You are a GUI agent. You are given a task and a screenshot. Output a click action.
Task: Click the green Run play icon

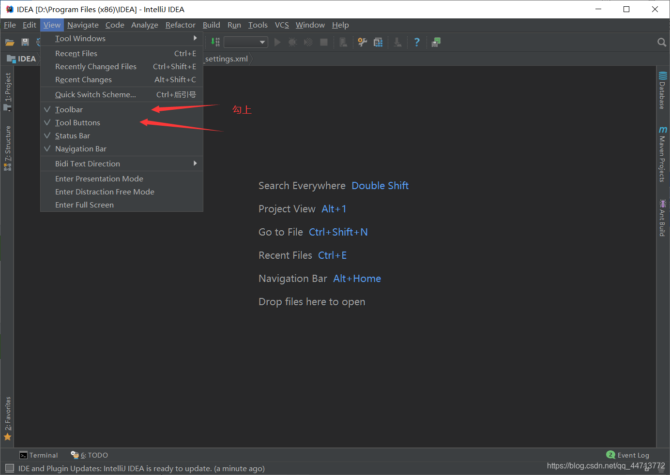[277, 43]
